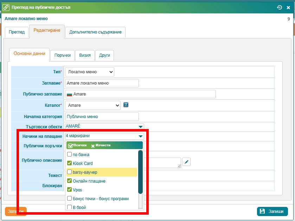The image size is (295, 221).
Task: Open the Поръчки tab
Action: tap(62, 55)
